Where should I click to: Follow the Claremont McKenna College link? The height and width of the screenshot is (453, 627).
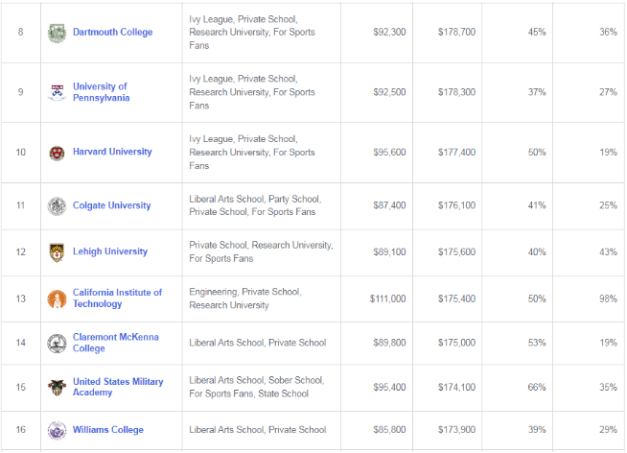(x=116, y=343)
